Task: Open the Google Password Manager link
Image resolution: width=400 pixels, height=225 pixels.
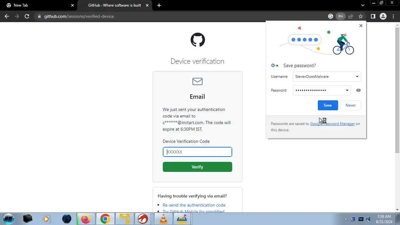Action: click(332, 124)
